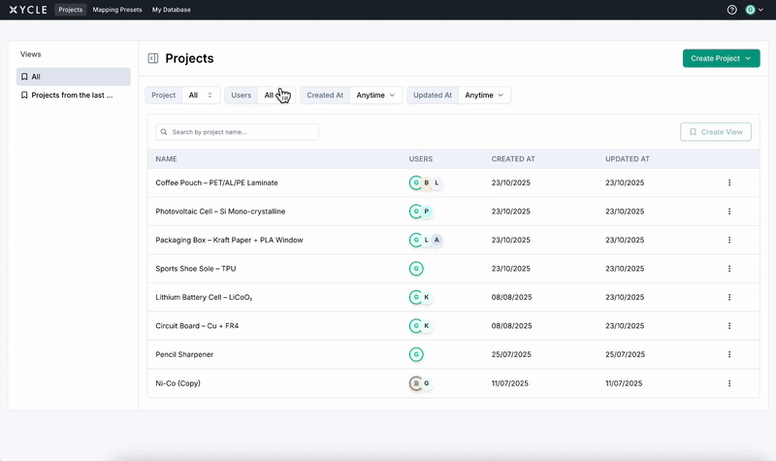Click the UPDATED AT column header
Viewport: 776px width, 461px height.
628,159
